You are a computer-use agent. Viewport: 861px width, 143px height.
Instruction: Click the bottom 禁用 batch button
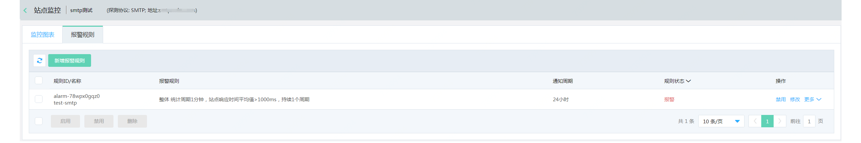point(99,121)
